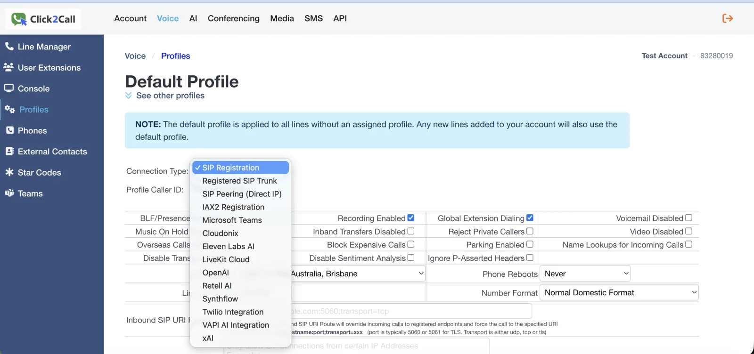The image size is (754, 354).
Task: Click the account number 83280019
Action: [716, 56]
